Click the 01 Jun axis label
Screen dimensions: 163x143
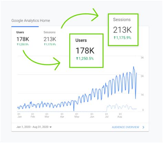click(92, 115)
